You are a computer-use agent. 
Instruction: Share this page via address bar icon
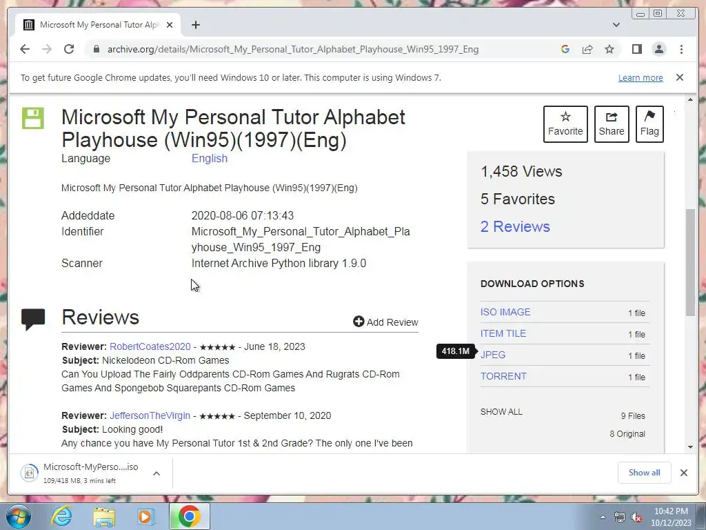click(587, 49)
